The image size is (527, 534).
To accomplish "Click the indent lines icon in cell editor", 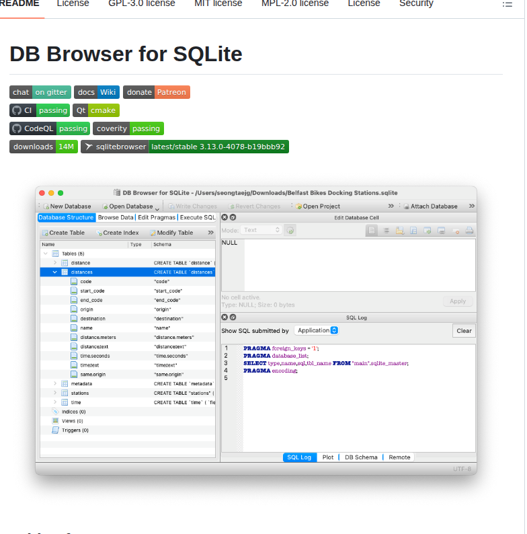I will (387, 231).
